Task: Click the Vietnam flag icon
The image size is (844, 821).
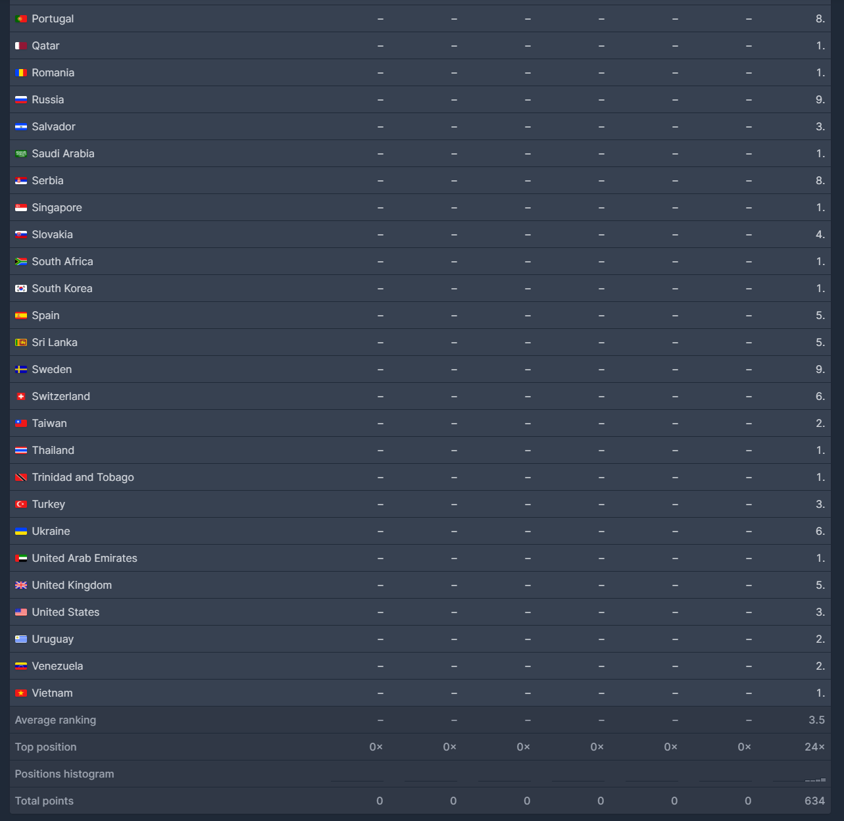Action: tap(21, 693)
